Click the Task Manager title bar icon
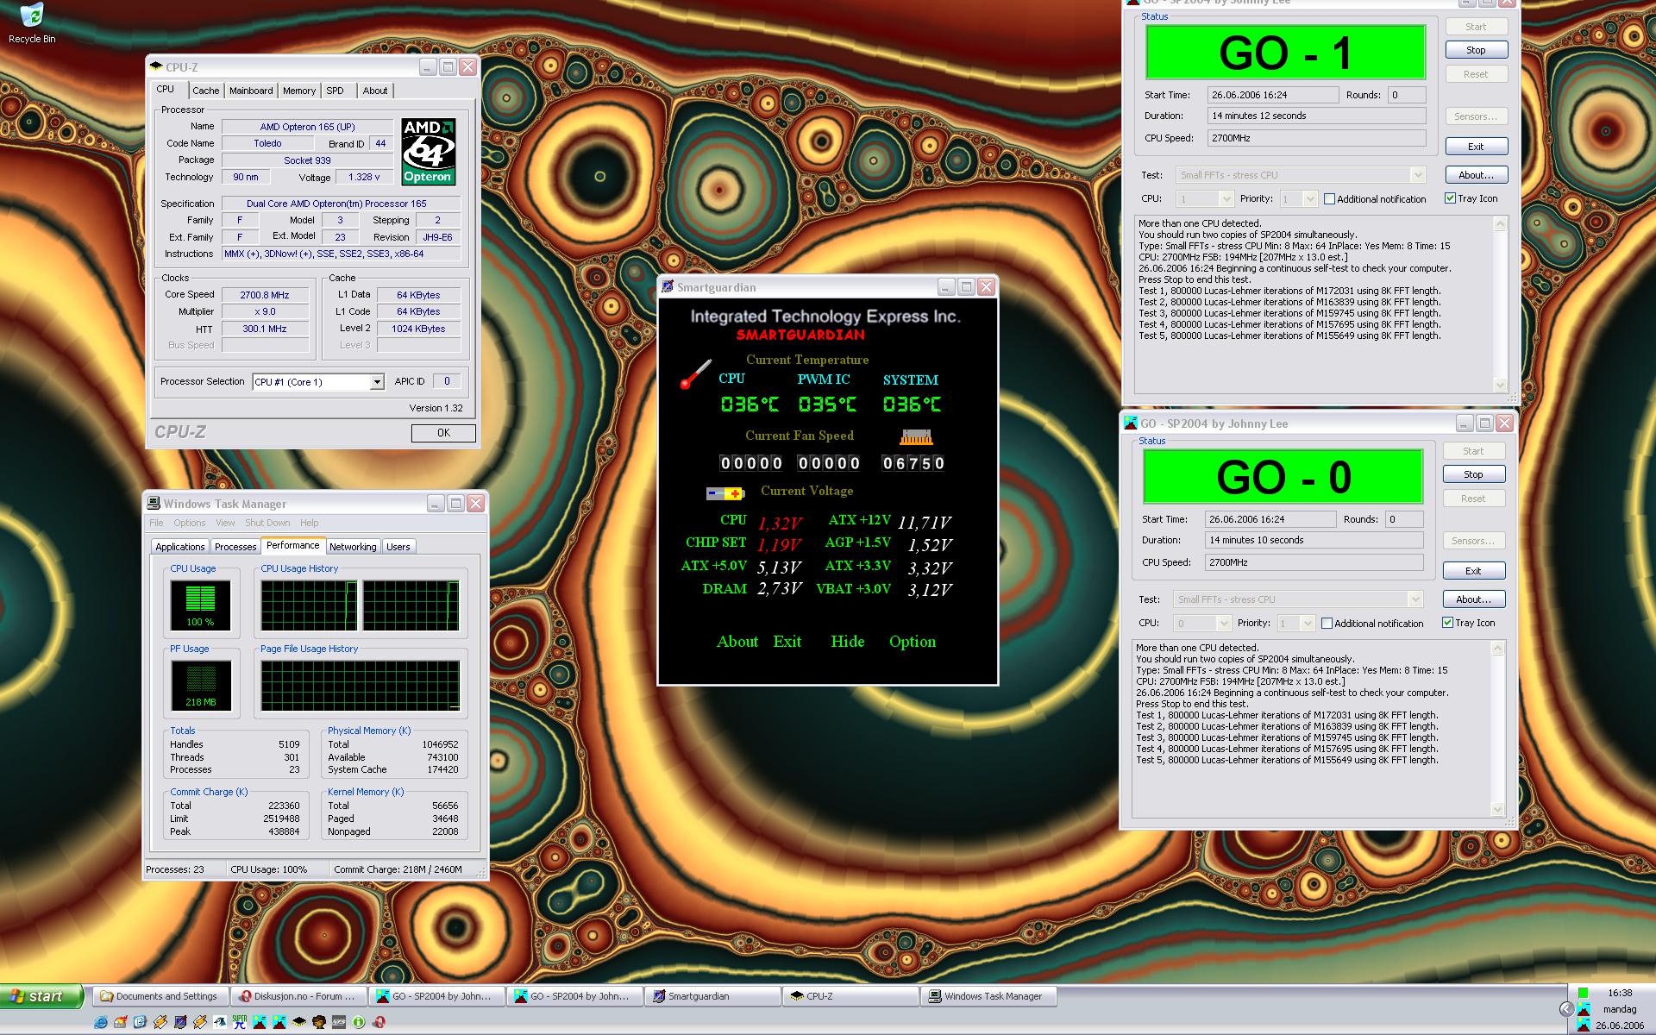This screenshot has height=1035, width=1656. 154,503
